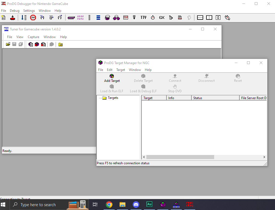Click the run-to-line arrow icon in debugger toolbar
Viewport: 275px width, 210px height.
click(x=24, y=18)
